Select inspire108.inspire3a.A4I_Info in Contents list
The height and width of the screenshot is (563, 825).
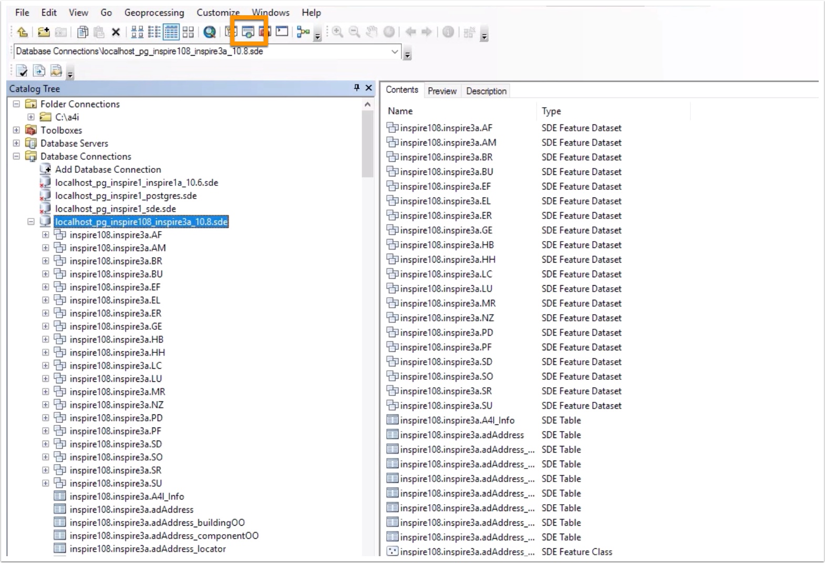[x=457, y=421]
